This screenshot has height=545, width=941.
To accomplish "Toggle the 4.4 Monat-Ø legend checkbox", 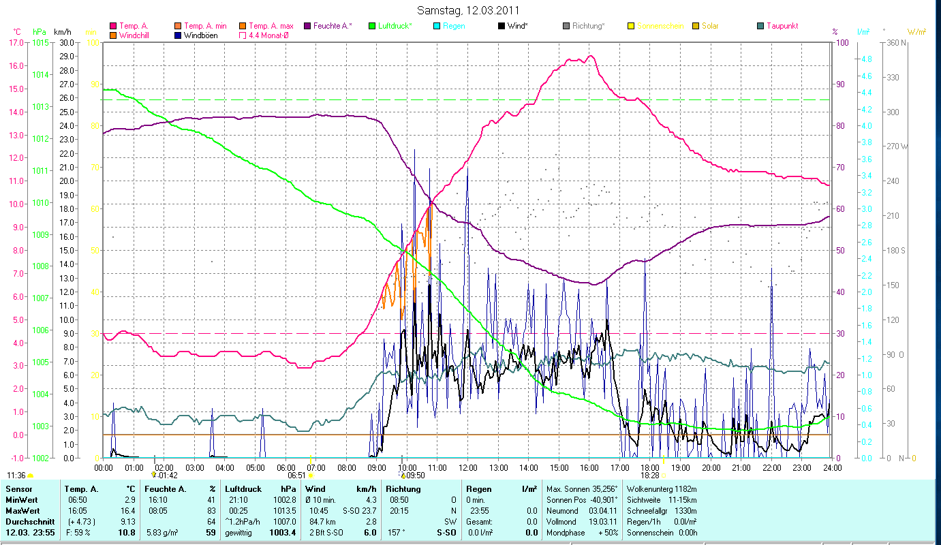I will click(x=243, y=35).
